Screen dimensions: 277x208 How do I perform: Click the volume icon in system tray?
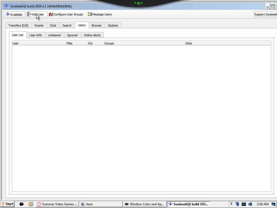click(x=250, y=204)
